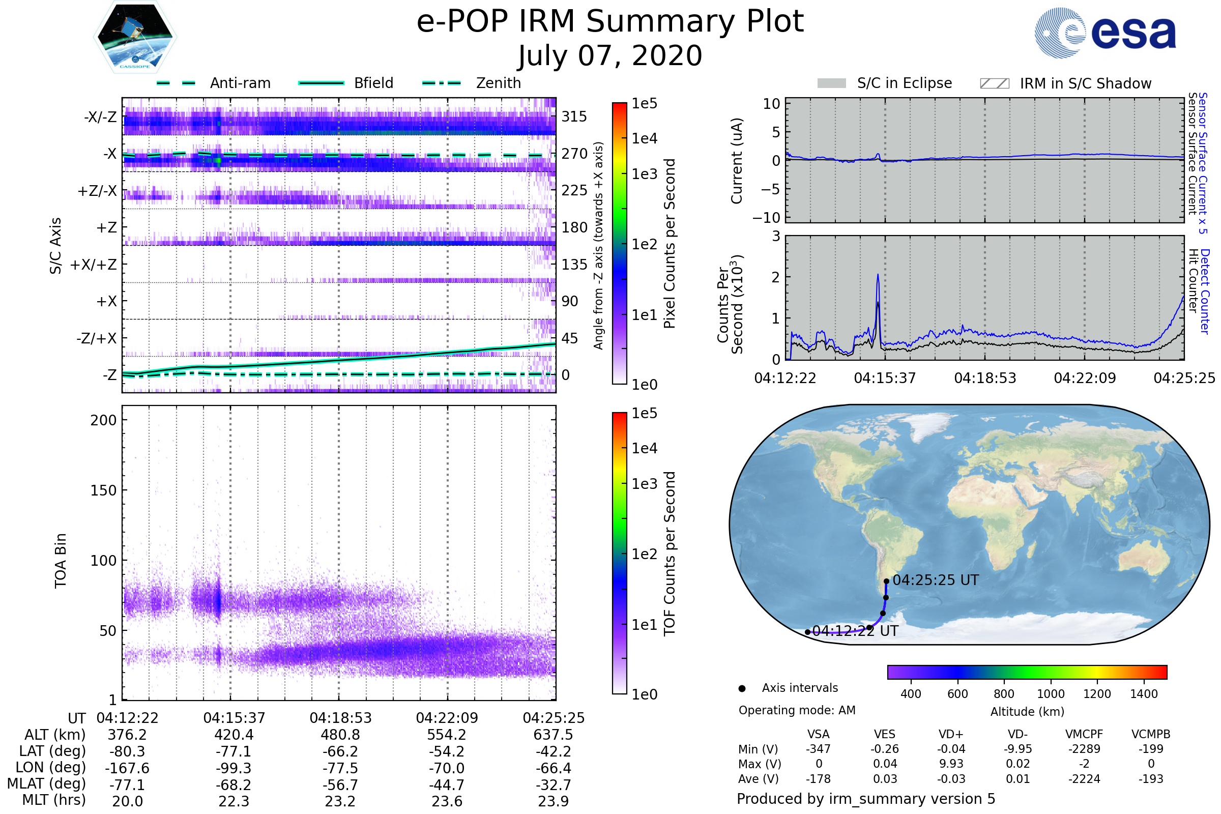Click the Zenith dash-dot legend line
The height and width of the screenshot is (814, 1221).
[441, 83]
